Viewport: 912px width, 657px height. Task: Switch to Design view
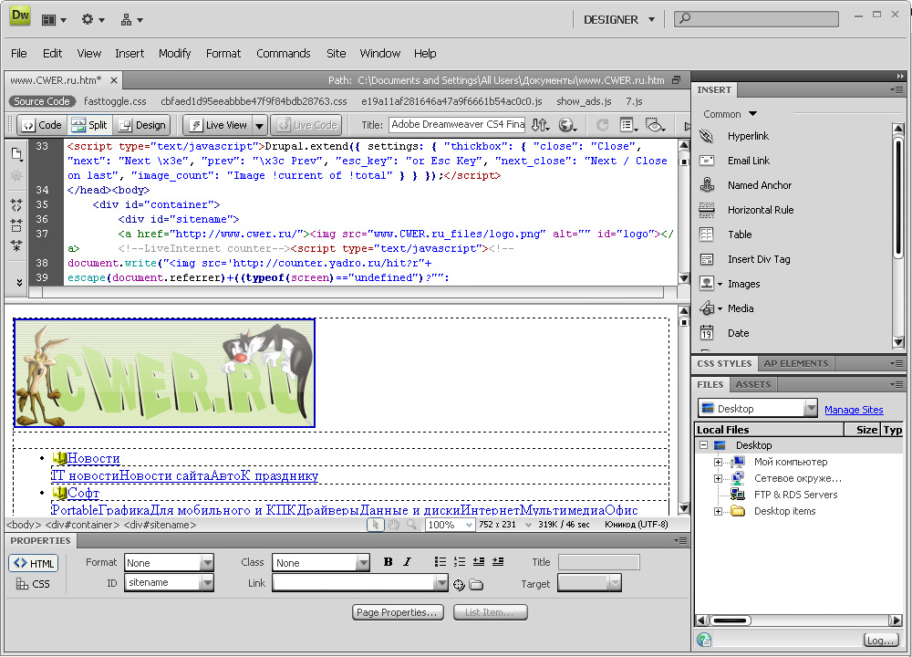[x=142, y=125]
